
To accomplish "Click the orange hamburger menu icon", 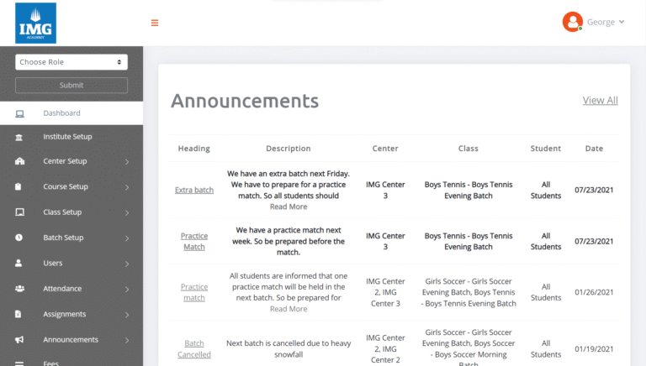I will click(155, 23).
